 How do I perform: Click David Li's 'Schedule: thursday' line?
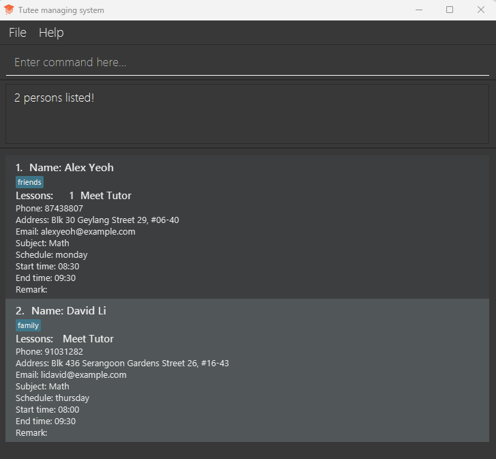click(52, 398)
